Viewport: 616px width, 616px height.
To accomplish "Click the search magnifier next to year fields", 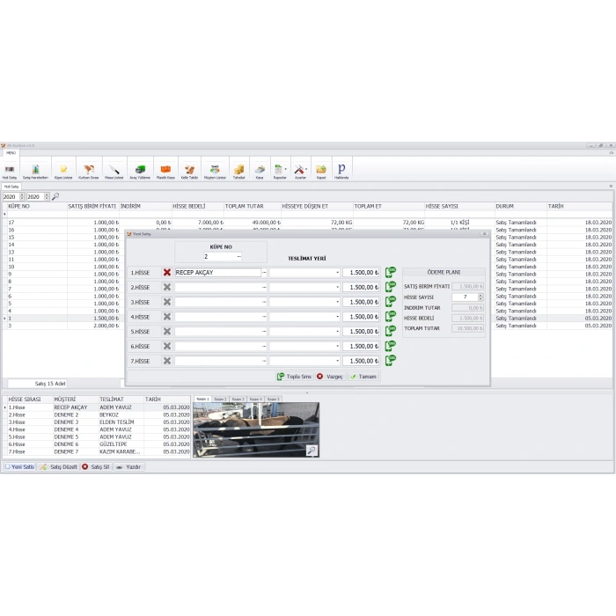I will click(x=55, y=196).
